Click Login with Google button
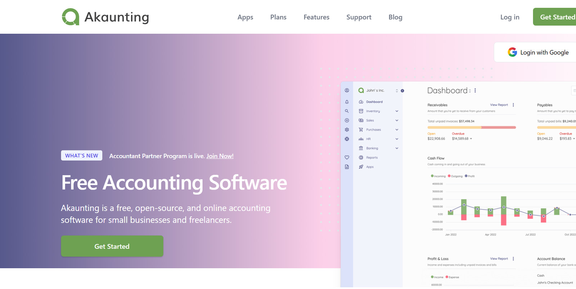 coord(535,52)
